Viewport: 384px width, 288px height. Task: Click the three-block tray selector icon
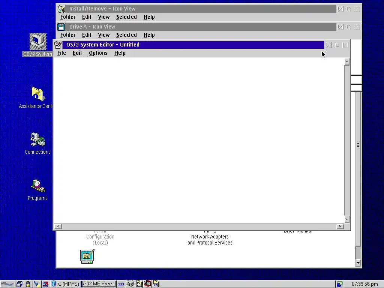(121, 284)
